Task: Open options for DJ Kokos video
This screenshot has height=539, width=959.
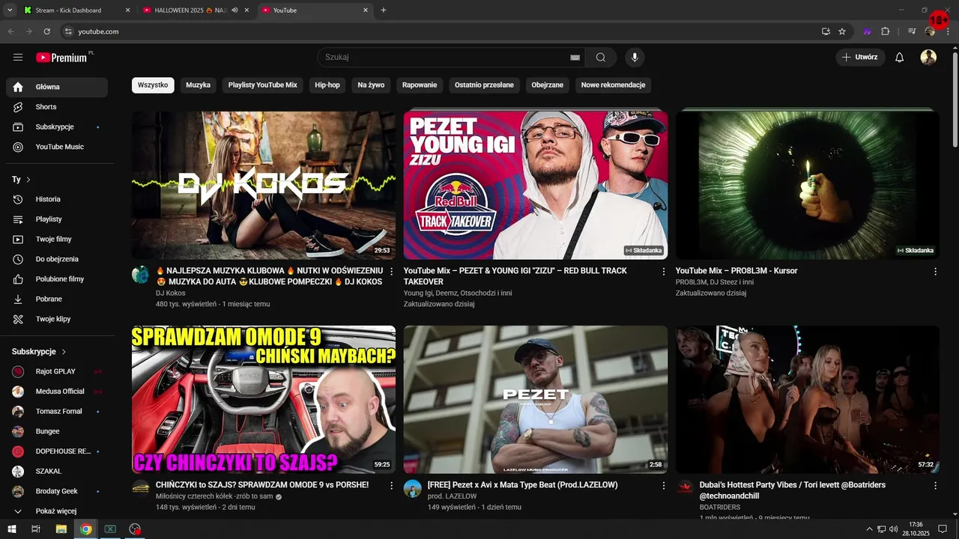Action: [x=391, y=272]
